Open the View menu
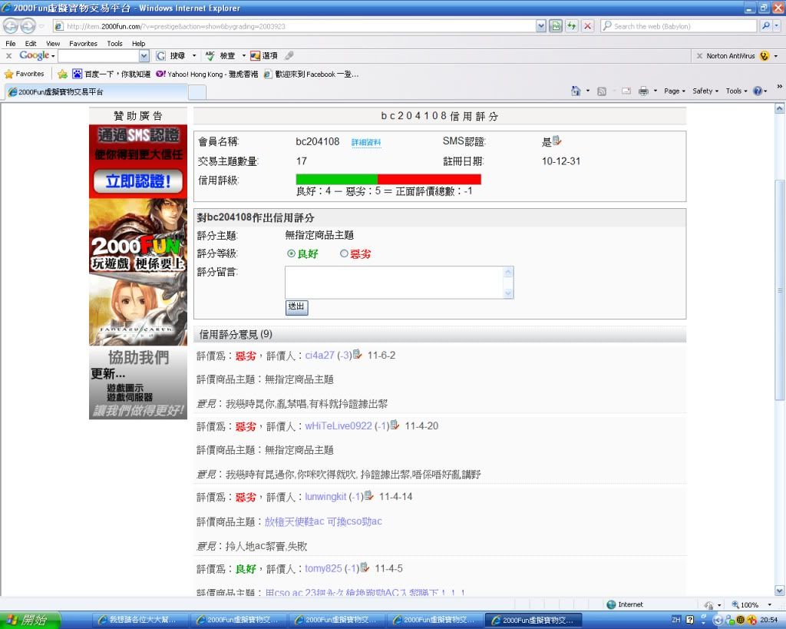The height and width of the screenshot is (629, 786). (x=53, y=44)
